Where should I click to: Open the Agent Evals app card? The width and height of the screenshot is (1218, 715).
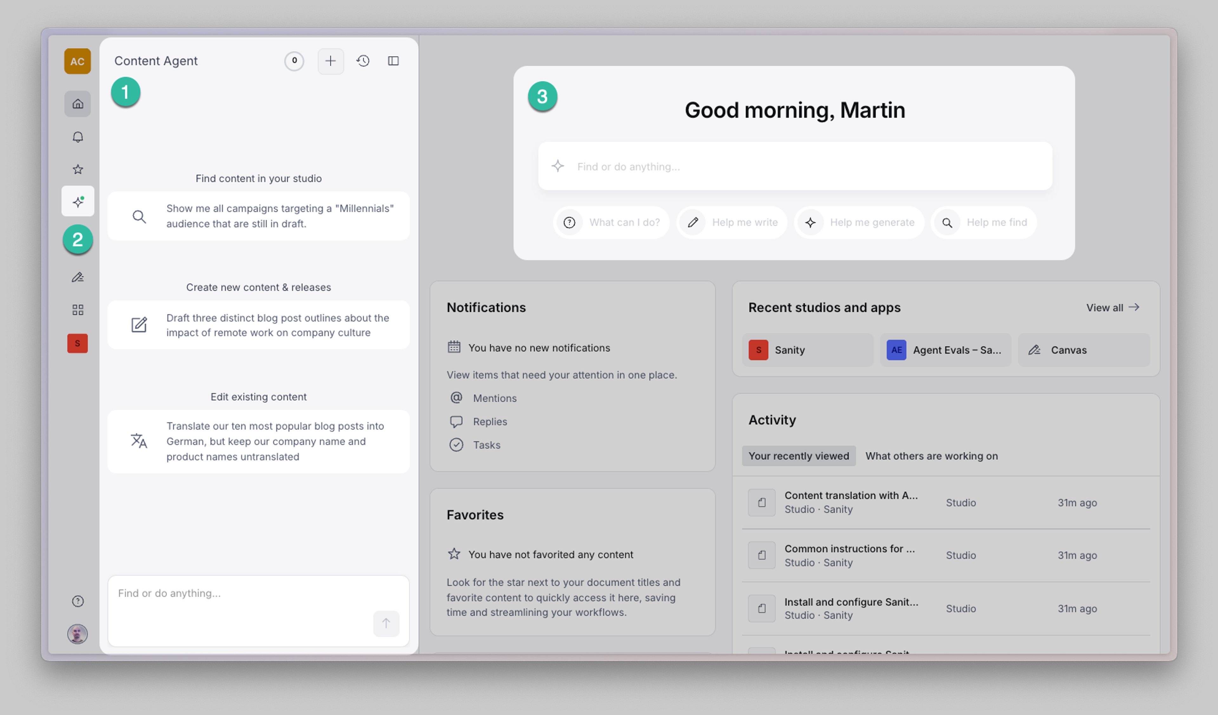pos(946,350)
